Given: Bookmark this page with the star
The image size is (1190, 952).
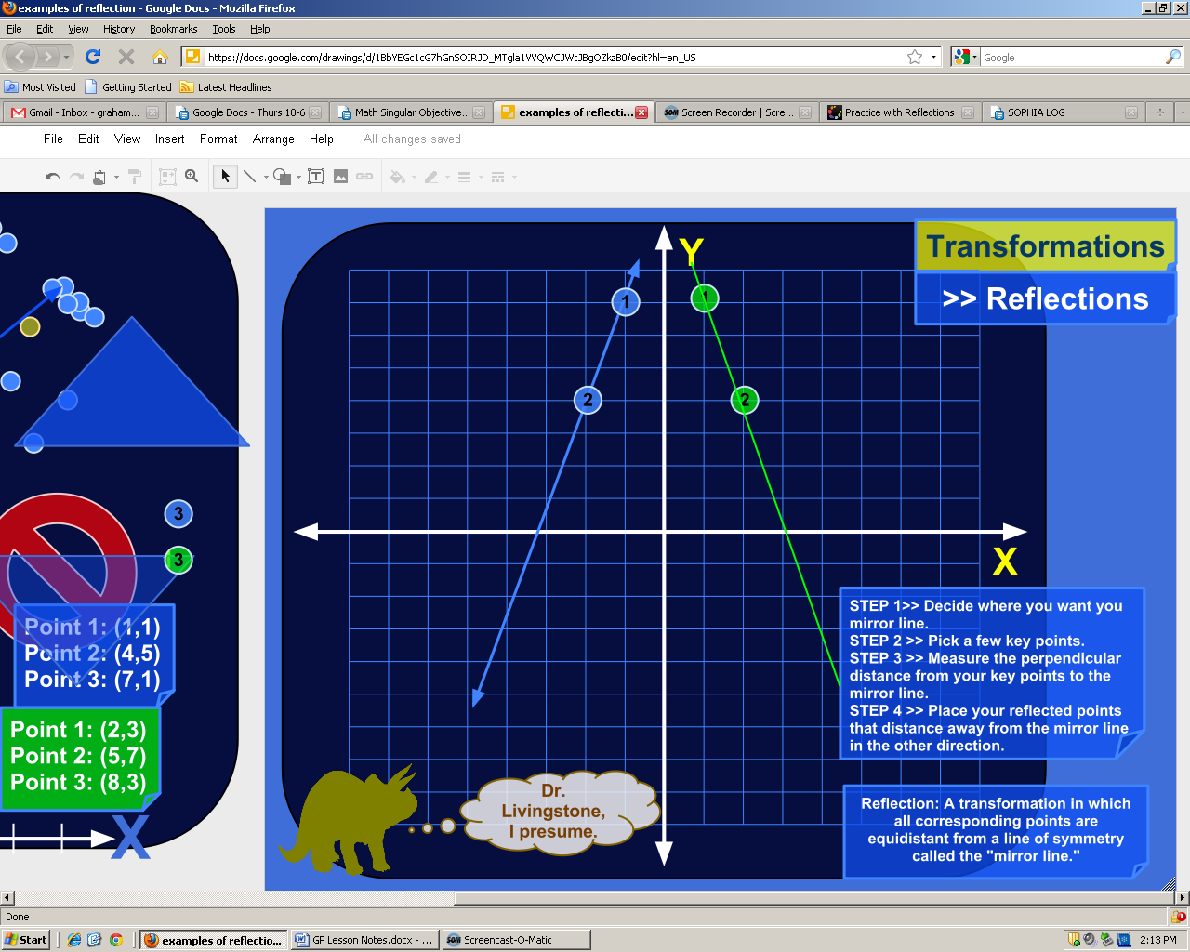Looking at the screenshot, I should tap(915, 57).
